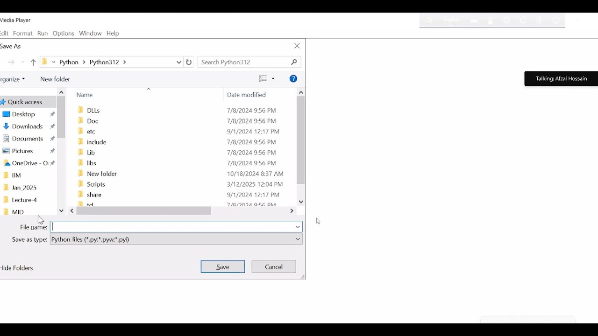Screen dimensions: 598x336
Task: Close the Save As dialog
Action: 297,46
